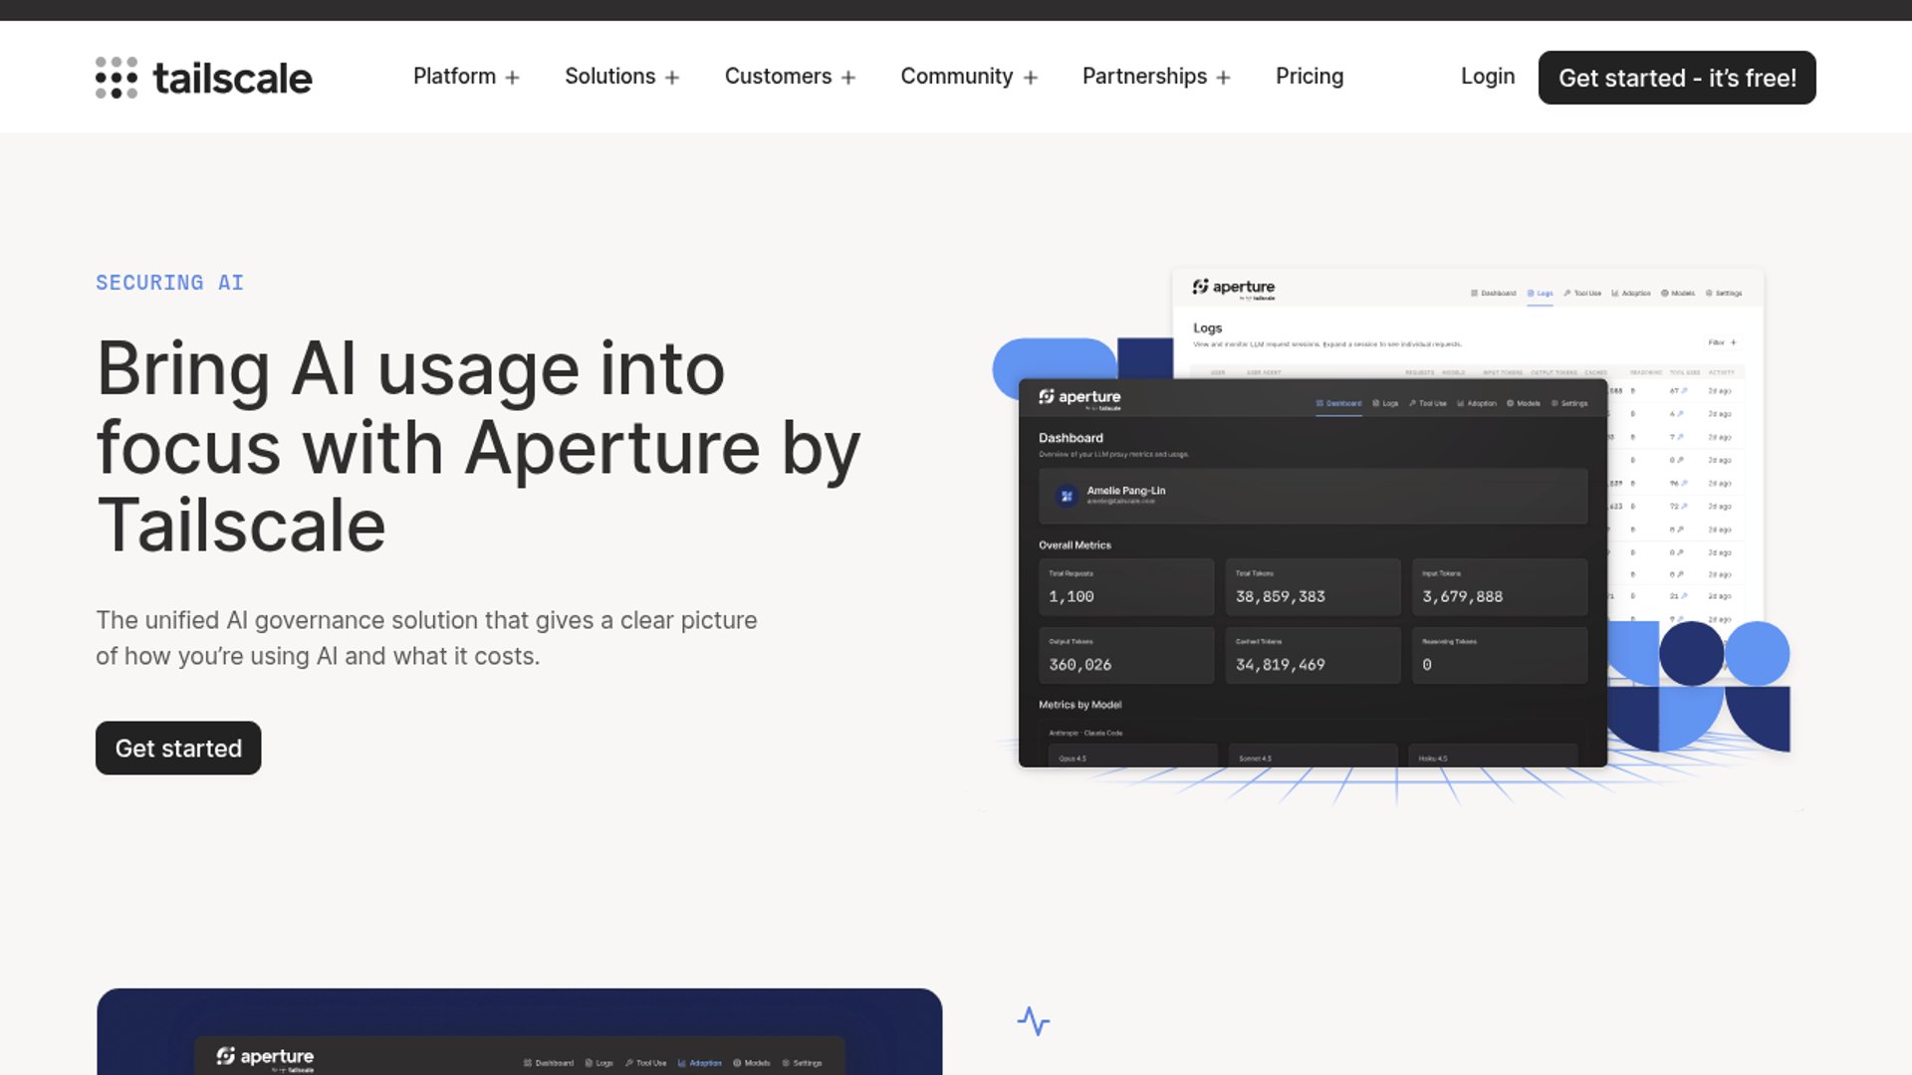Viewport: 1912px width, 1075px height.
Task: Click the aperture logo in Logs screenshot
Action: pyautogui.click(x=1234, y=289)
